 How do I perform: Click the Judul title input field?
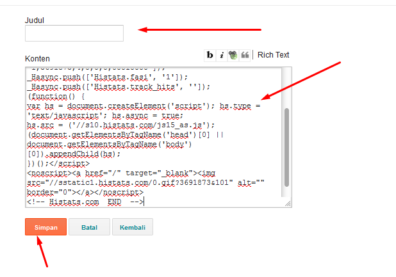coord(74,33)
